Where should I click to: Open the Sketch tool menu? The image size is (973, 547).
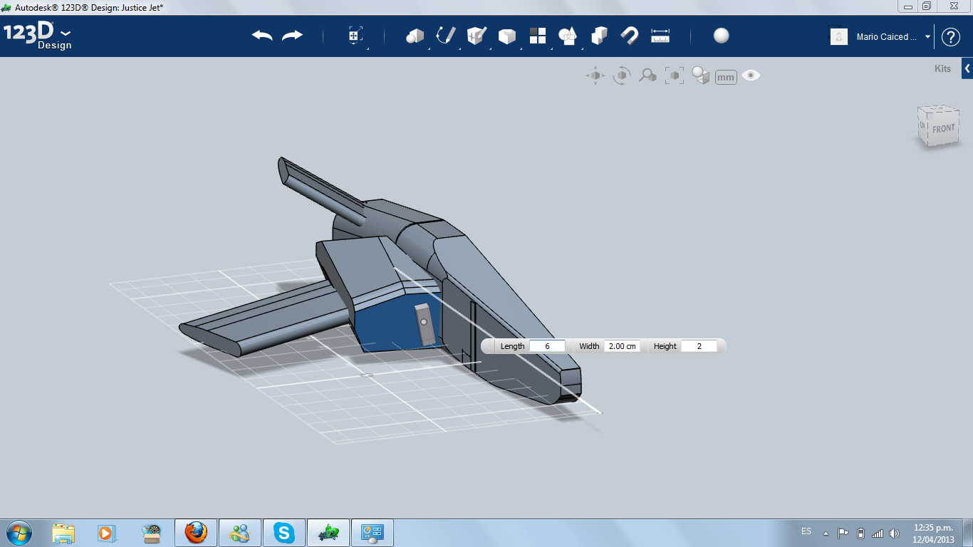pos(445,36)
